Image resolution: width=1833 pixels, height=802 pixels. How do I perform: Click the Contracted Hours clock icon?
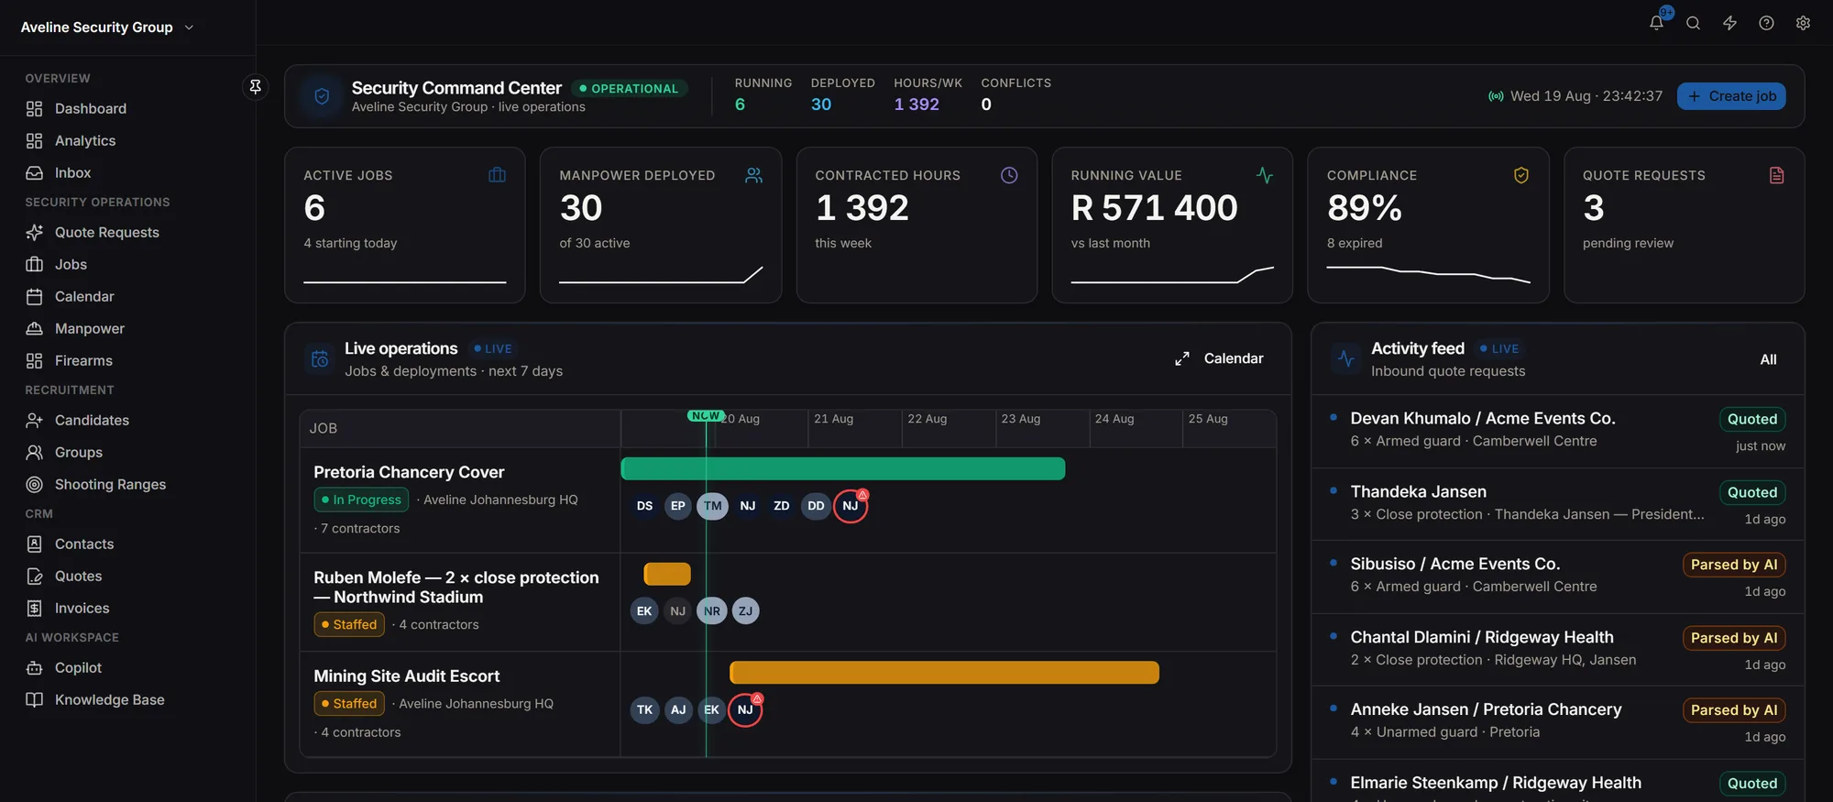click(x=1009, y=175)
